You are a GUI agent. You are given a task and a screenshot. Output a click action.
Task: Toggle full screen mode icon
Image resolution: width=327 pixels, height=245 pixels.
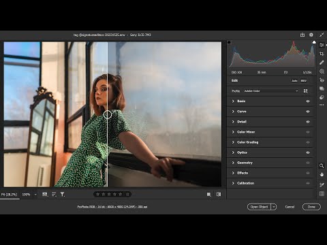click(x=322, y=35)
